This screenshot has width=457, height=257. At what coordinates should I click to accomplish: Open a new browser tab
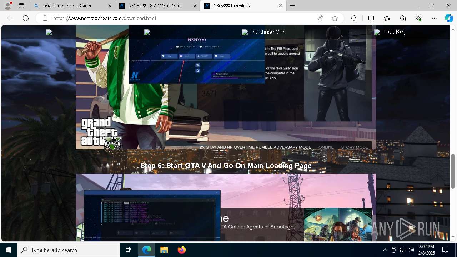[292, 6]
